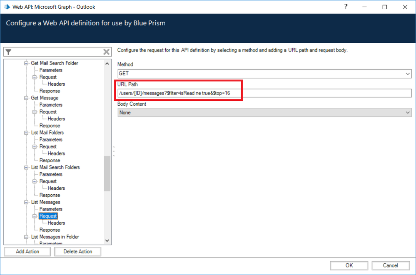Viewport: 416px width, 275px height.
Task: Select the Get Message action
Action: (45, 98)
